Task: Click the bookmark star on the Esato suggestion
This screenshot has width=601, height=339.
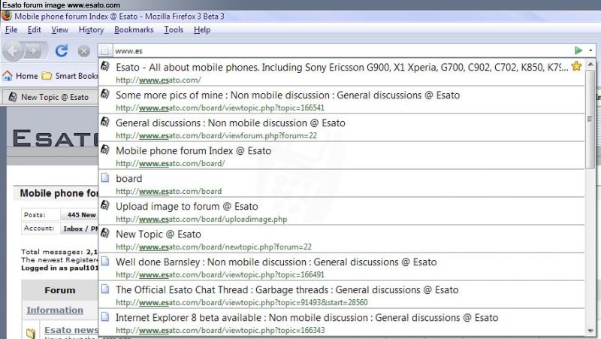Action: point(576,66)
